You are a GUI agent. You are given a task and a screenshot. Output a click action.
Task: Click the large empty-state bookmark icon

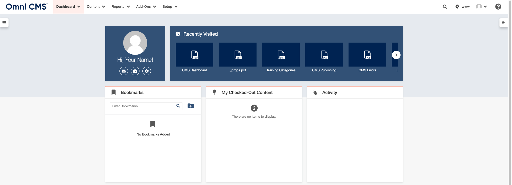tap(153, 124)
